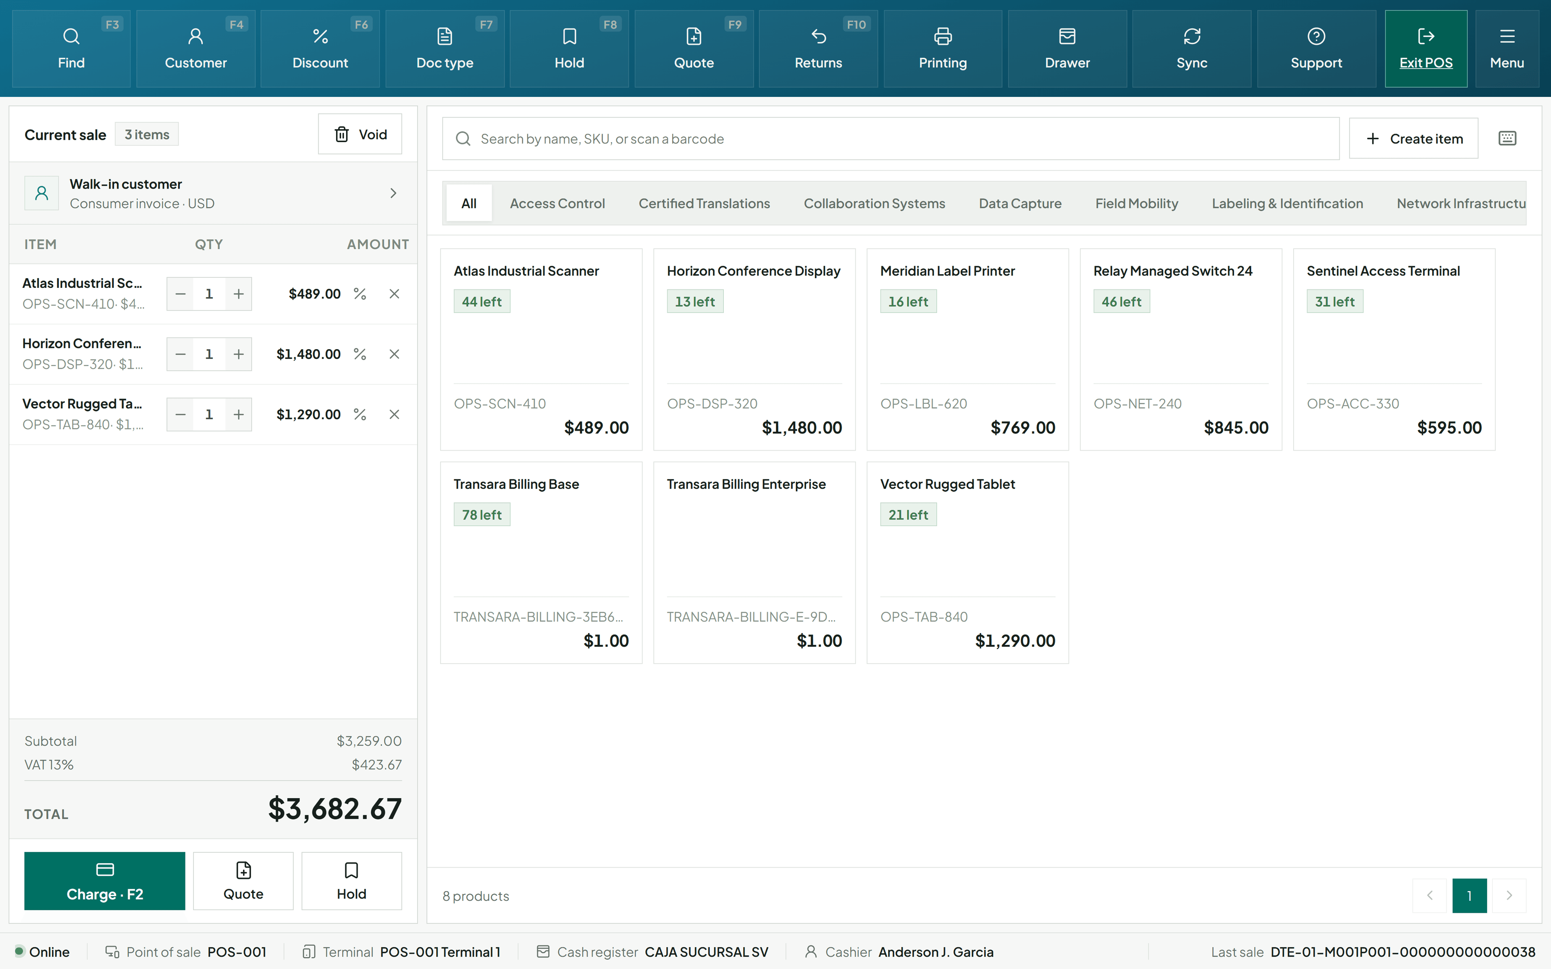This screenshot has width=1551, height=969.
Task: Select the All category tab
Action: (x=469, y=203)
